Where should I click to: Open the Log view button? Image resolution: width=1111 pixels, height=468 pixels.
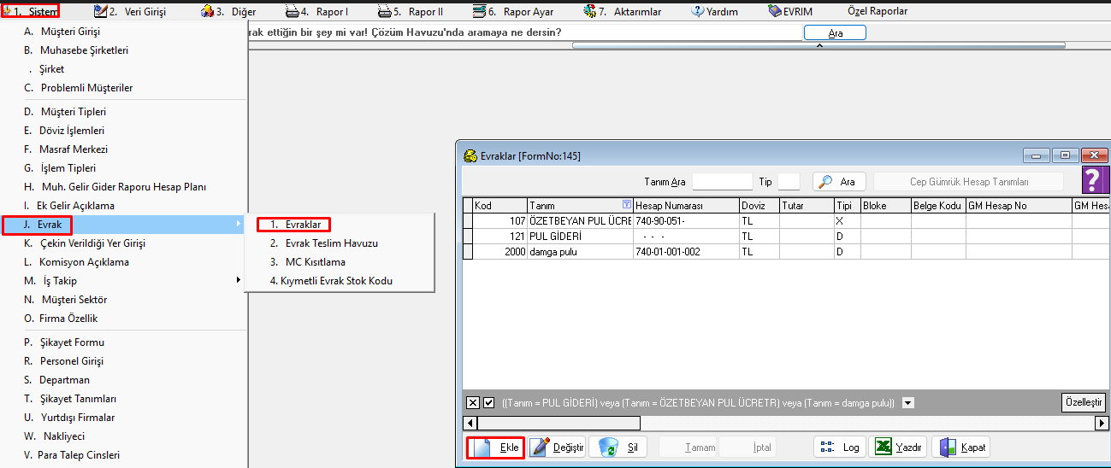click(x=839, y=448)
